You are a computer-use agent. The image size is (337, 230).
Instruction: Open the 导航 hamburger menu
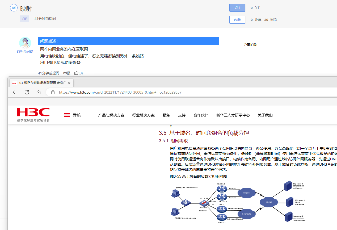coord(72,115)
